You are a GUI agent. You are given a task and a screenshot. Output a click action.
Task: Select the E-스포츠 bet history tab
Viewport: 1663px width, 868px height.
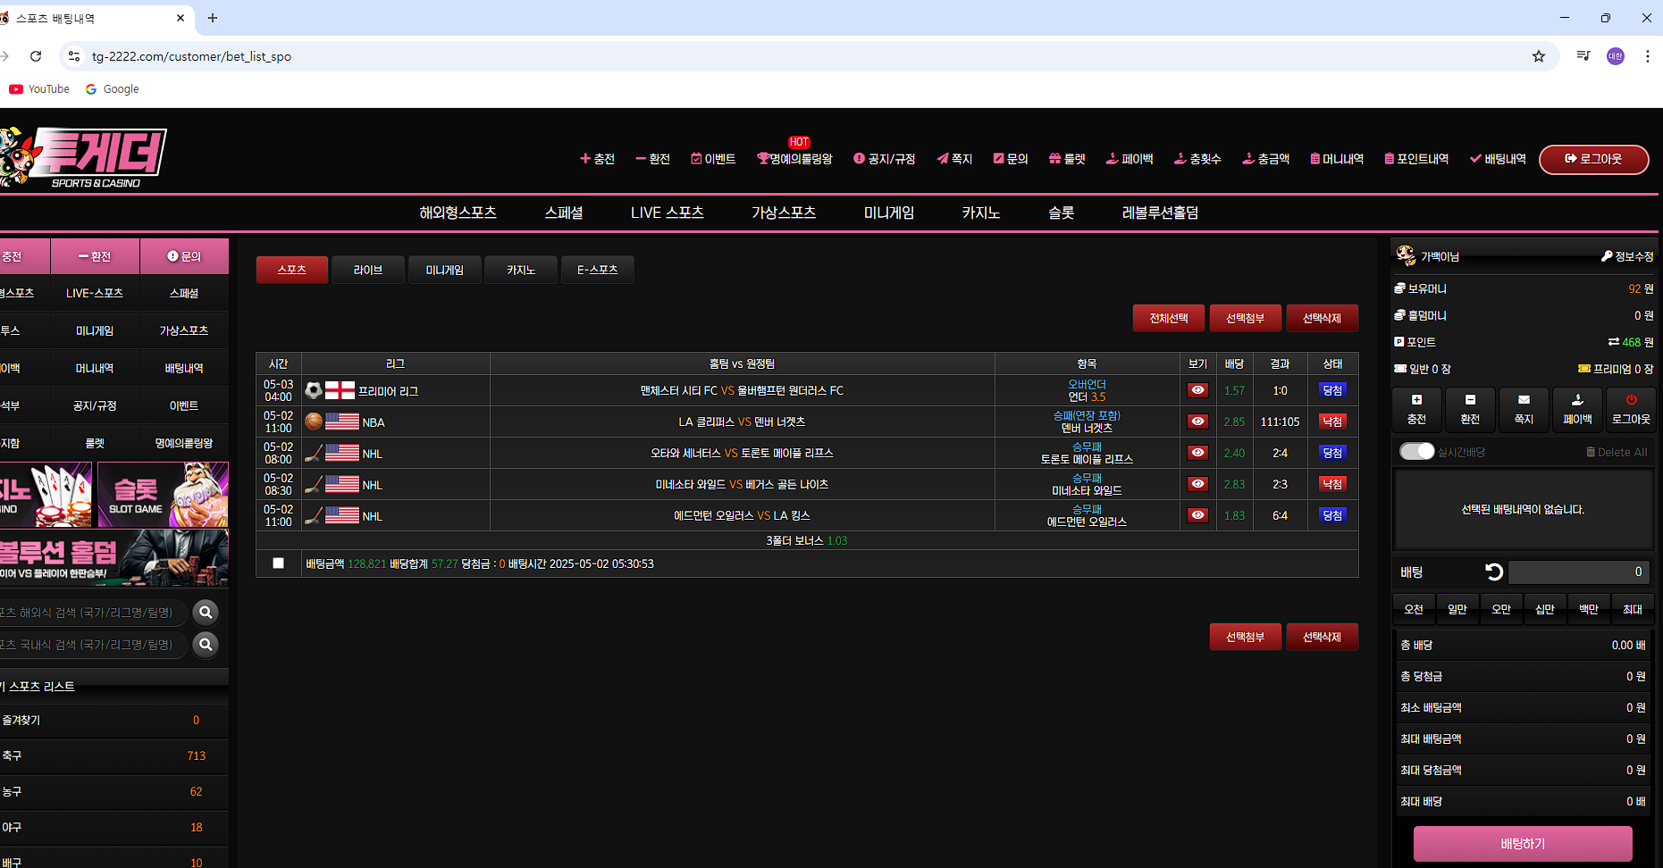point(597,270)
